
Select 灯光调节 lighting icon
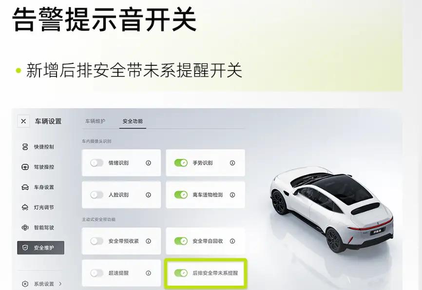click(25, 207)
